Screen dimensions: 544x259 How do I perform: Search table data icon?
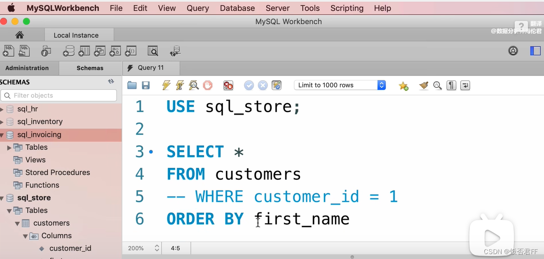153,51
